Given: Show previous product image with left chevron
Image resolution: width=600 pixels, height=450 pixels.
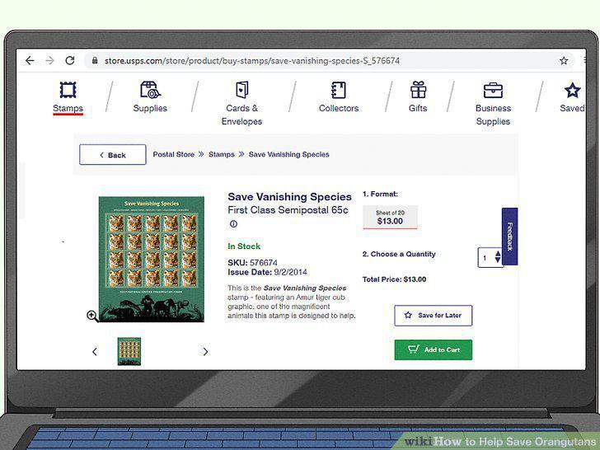Looking at the screenshot, I should pos(95,352).
